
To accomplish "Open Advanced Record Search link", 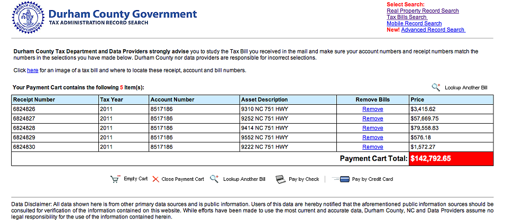I will click(433, 30).
